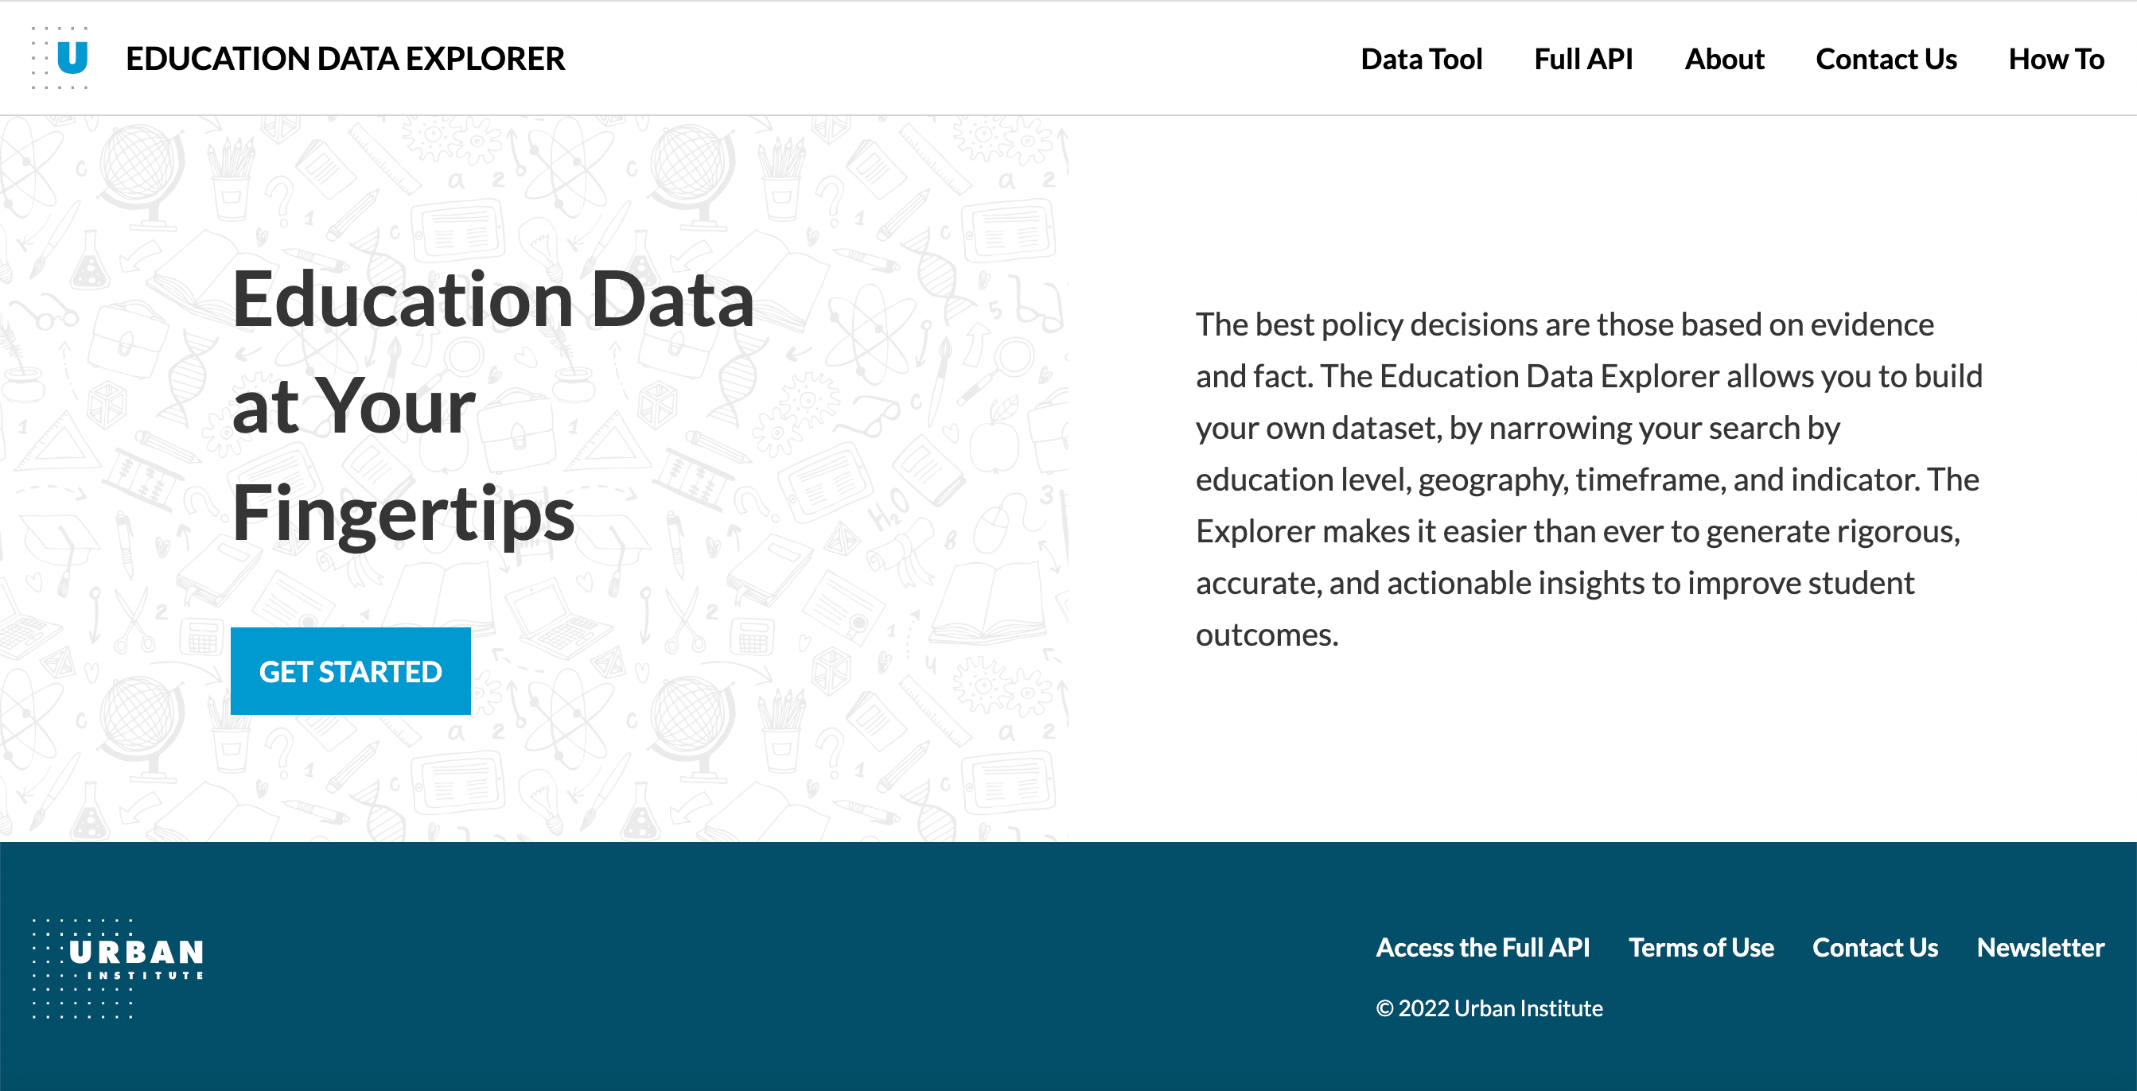Click the "The best policy decisions" sentence
Screen dimensions: 2137x1091
(x=1563, y=324)
